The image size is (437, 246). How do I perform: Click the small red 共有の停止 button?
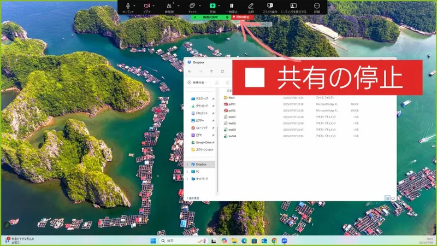coord(243,17)
